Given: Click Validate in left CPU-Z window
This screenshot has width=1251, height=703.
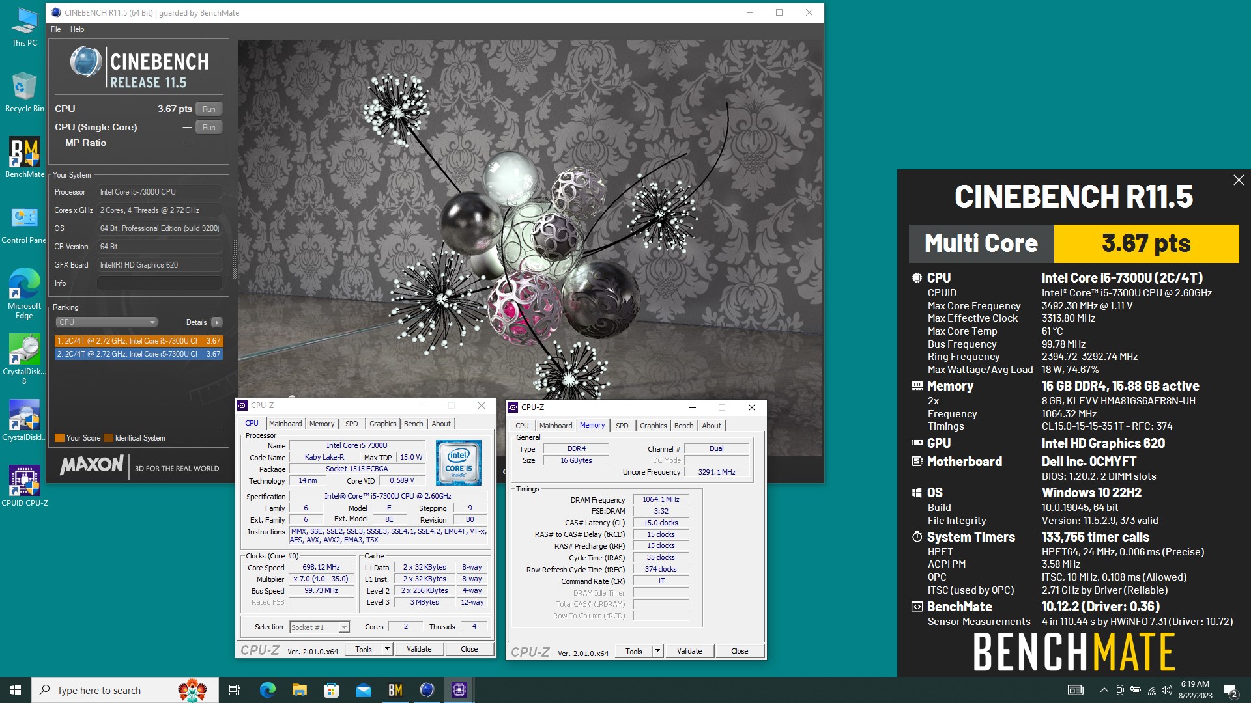Looking at the screenshot, I should tap(419, 650).
